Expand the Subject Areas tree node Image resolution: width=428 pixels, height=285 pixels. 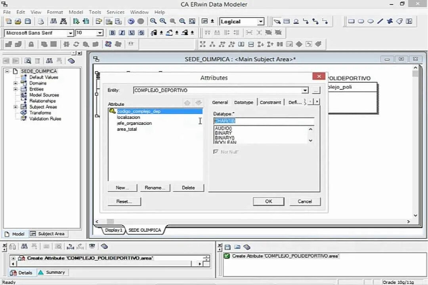click(15, 107)
